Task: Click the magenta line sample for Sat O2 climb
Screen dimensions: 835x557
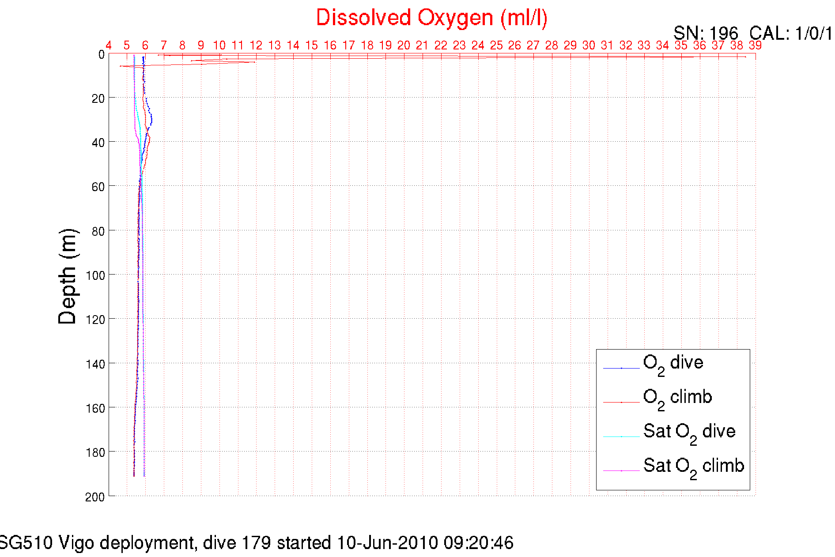Action: click(621, 471)
